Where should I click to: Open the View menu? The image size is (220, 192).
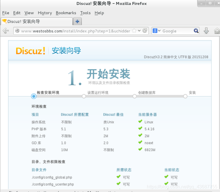pos(29,13)
